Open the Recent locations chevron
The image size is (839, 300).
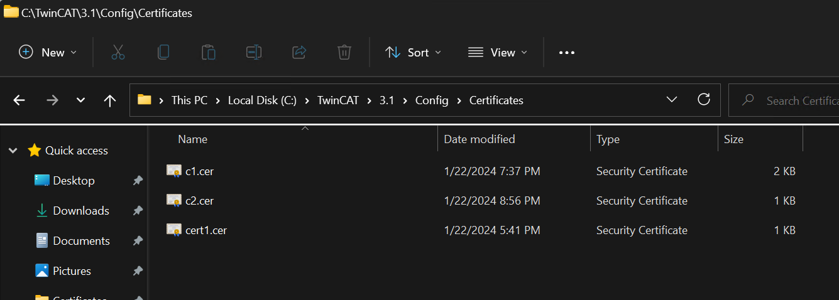(x=80, y=100)
